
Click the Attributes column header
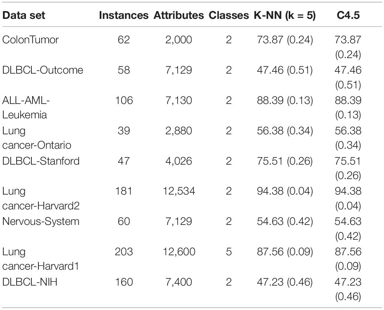pyautogui.click(x=179, y=15)
